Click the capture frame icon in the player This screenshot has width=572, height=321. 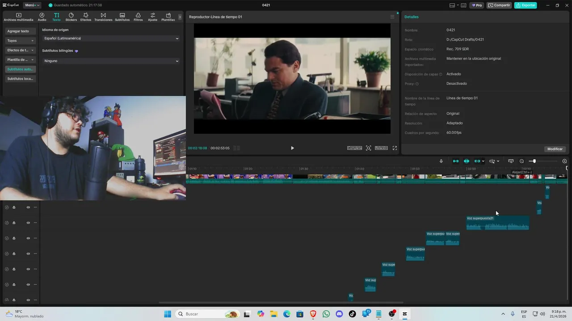(369, 148)
